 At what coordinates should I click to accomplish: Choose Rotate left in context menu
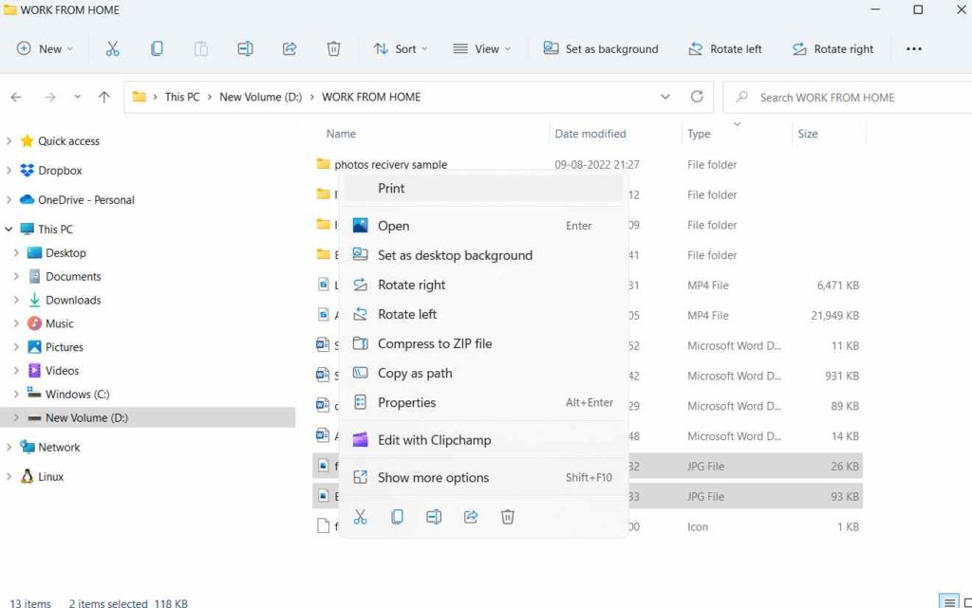tap(482, 314)
